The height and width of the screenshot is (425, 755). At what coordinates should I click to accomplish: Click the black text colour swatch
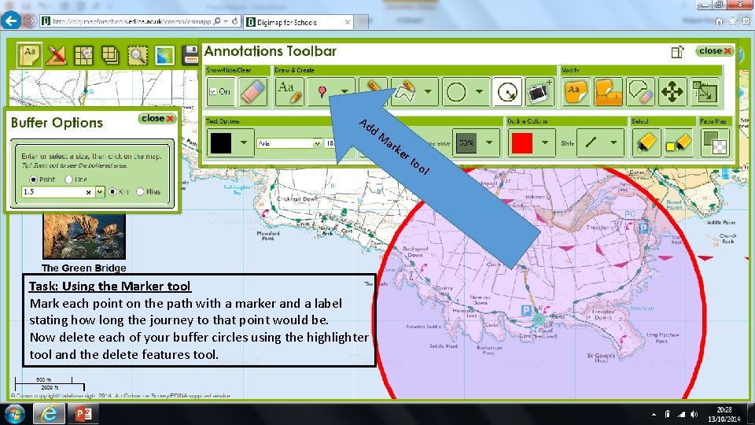point(220,143)
